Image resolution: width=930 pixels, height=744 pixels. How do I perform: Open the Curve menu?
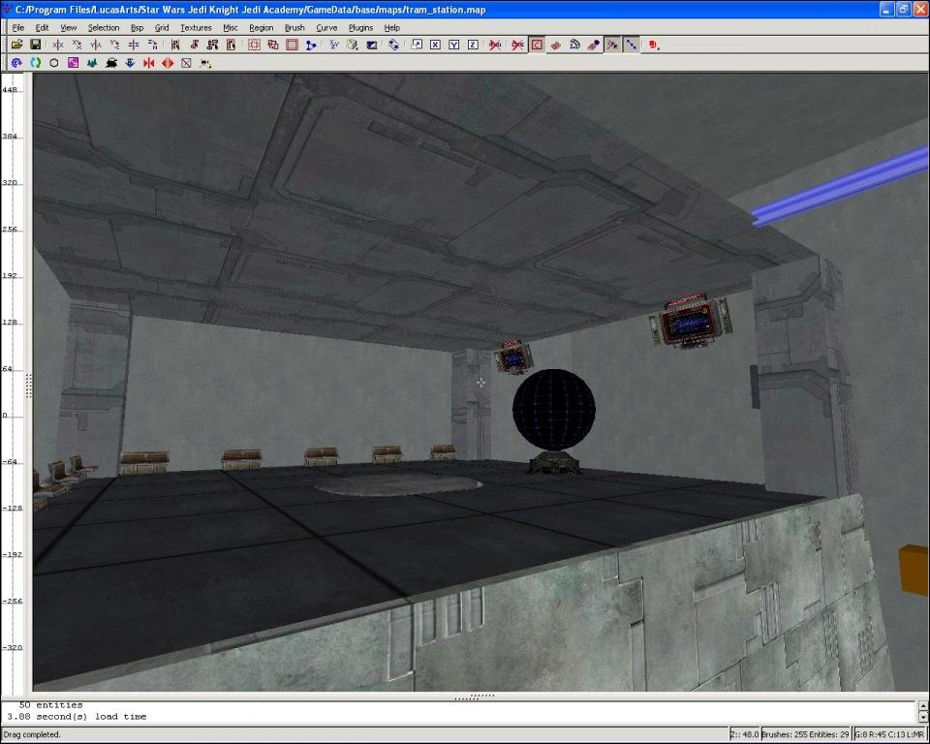326,28
